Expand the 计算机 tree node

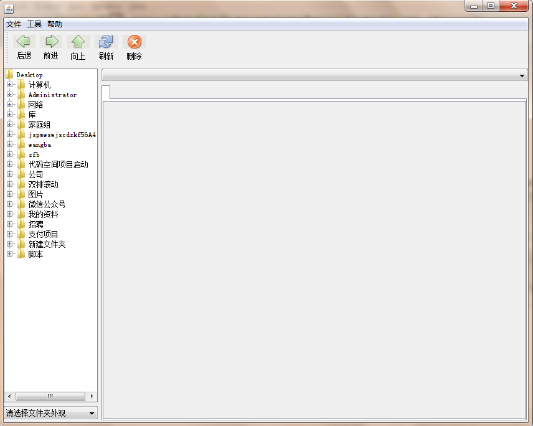(x=9, y=84)
